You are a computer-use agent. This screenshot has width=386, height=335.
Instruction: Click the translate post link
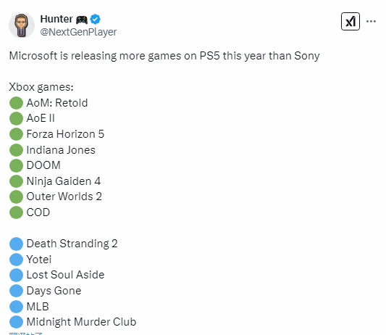coord(25,334)
